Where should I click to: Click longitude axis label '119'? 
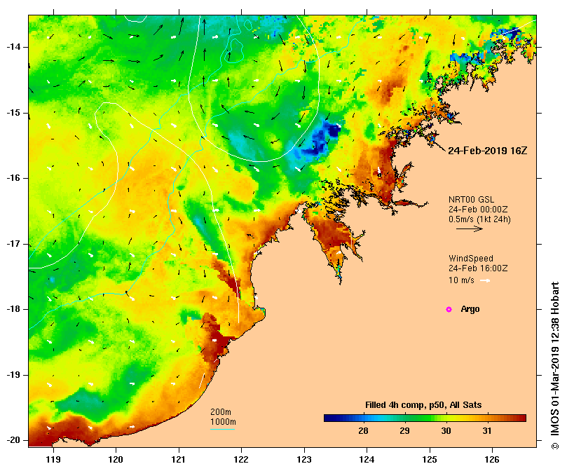pyautogui.click(x=53, y=459)
